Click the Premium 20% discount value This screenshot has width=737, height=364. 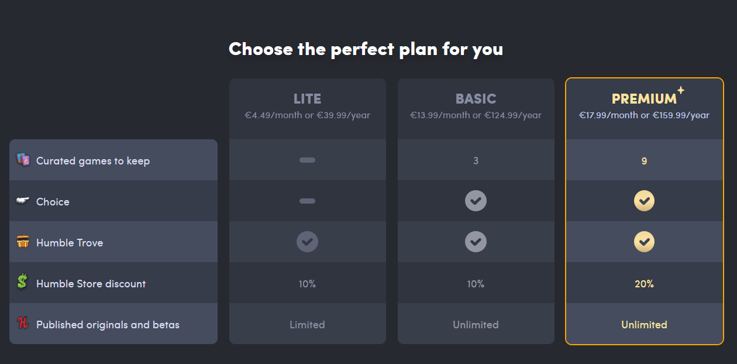pyautogui.click(x=644, y=284)
